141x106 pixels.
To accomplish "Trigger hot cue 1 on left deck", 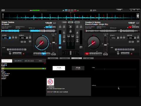I will tap(47, 27).
